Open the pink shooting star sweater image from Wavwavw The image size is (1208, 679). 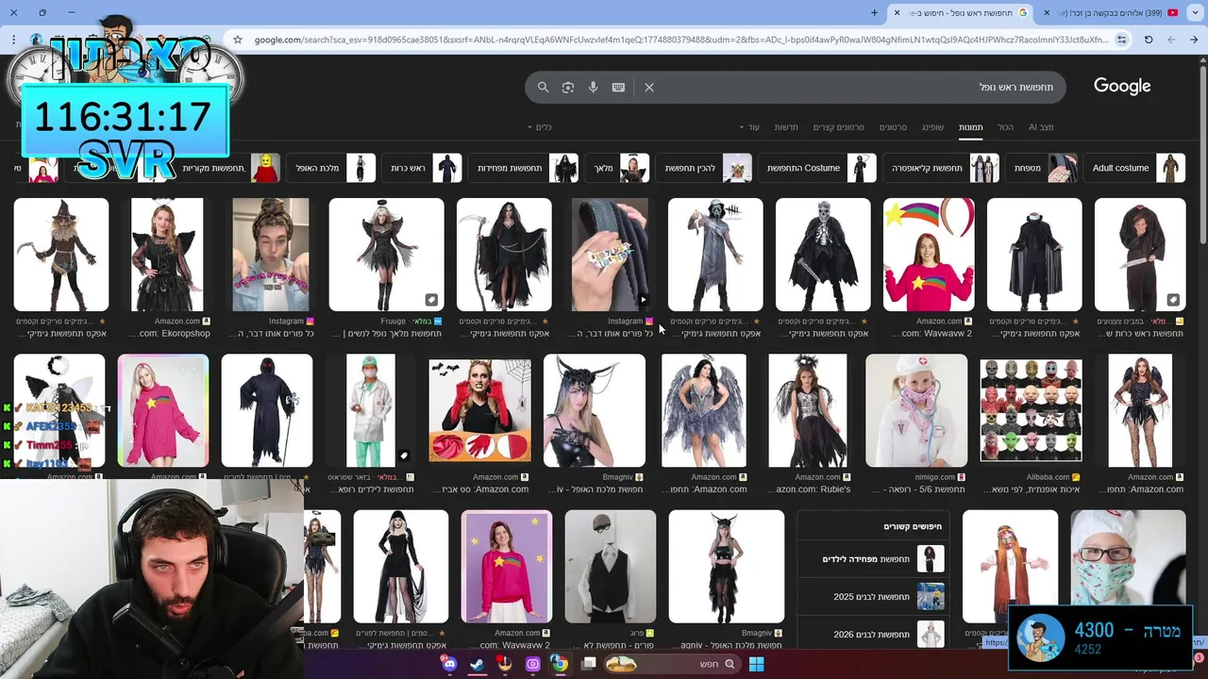[x=929, y=255]
